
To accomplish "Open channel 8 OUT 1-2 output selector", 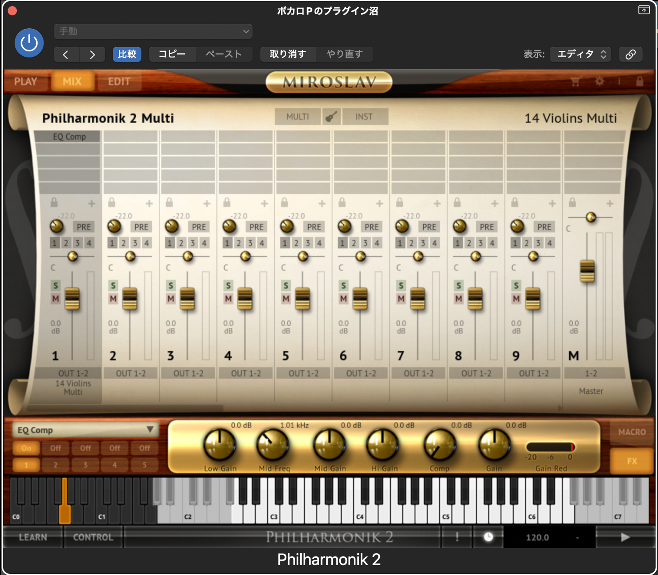I will pyautogui.click(x=476, y=373).
